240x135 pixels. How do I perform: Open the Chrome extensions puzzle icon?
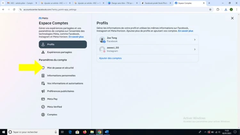218,10
